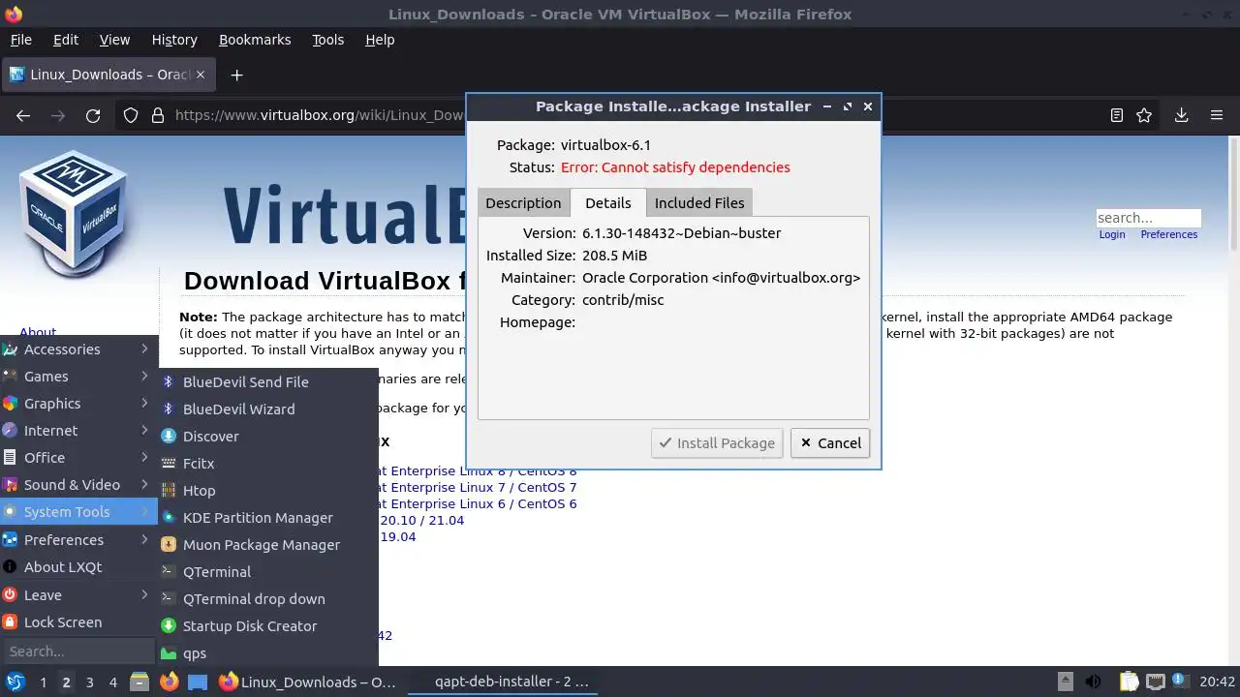
Task: Open Discover software center
Action: pyautogui.click(x=268, y=437)
